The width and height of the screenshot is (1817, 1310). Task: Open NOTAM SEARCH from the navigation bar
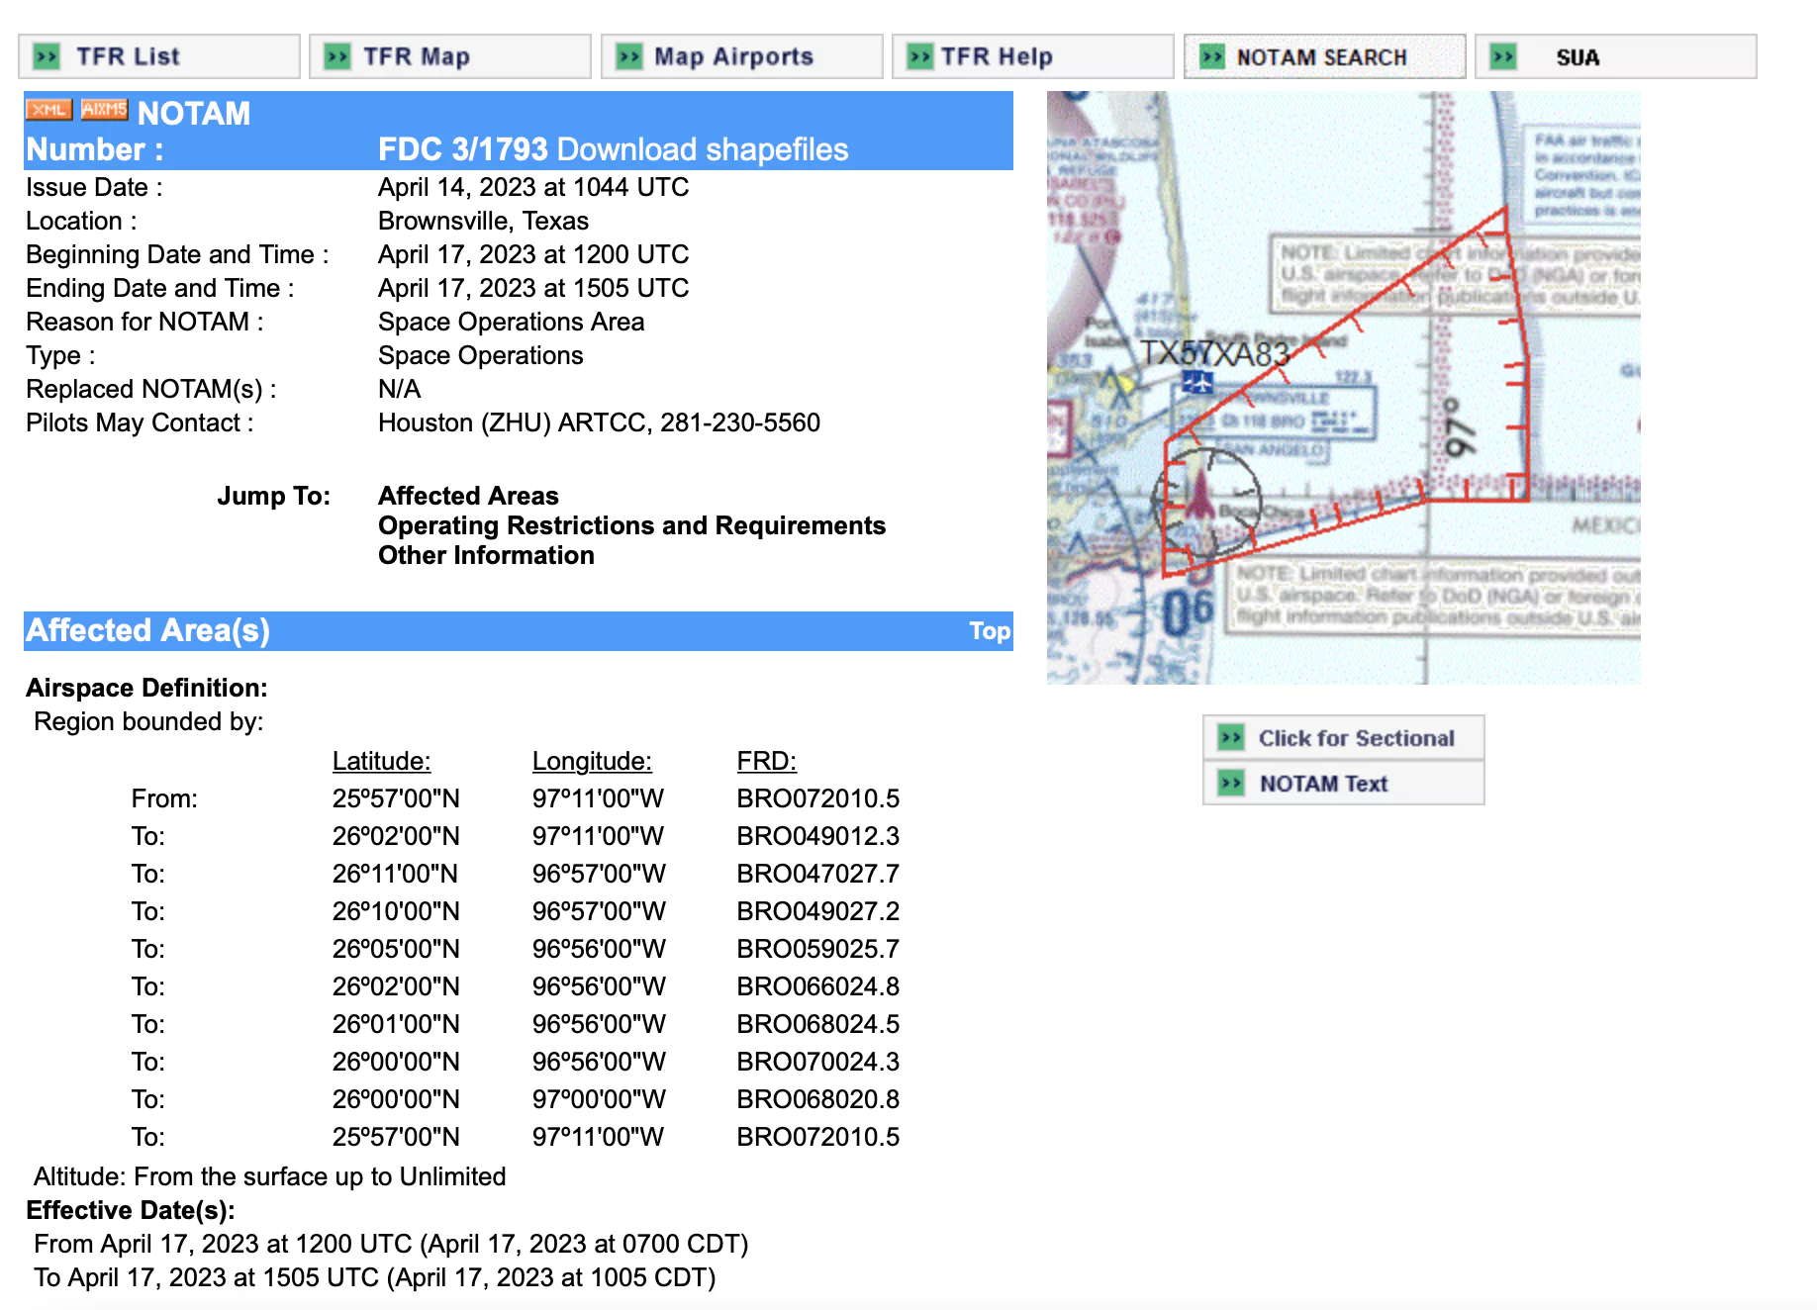tap(1323, 57)
